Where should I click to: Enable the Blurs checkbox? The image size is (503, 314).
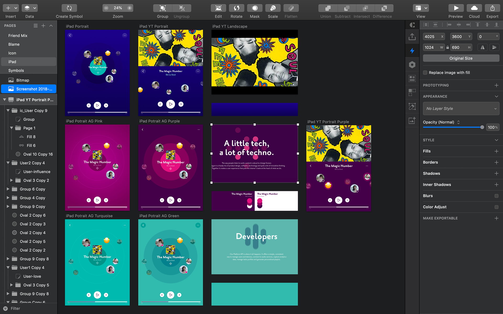[496, 196]
